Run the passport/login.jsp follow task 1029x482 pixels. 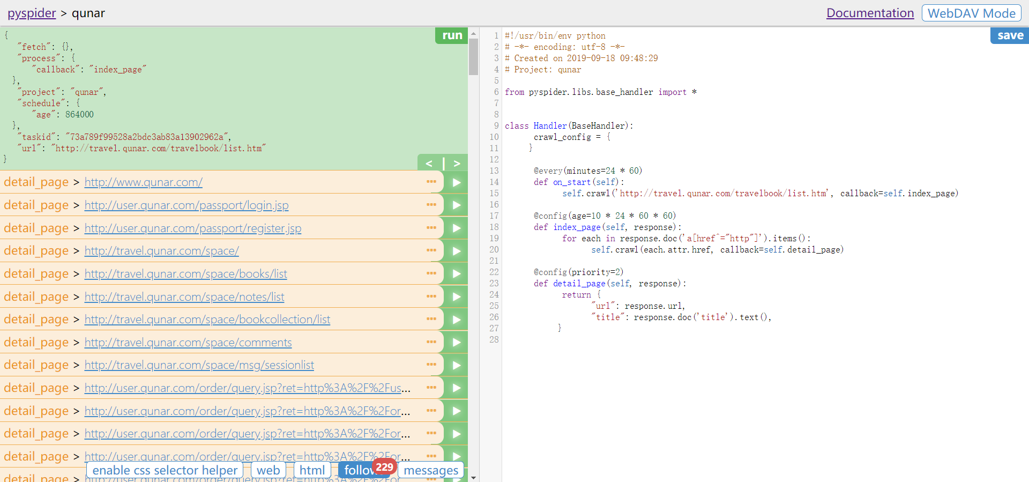pos(456,205)
